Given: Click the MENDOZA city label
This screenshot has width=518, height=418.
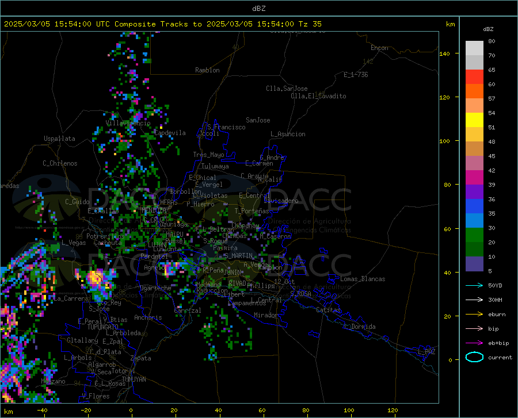Looking at the screenshot, I should 153,210.
